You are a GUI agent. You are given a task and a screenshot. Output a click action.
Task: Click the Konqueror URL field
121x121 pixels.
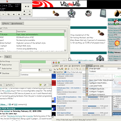[75, 72]
